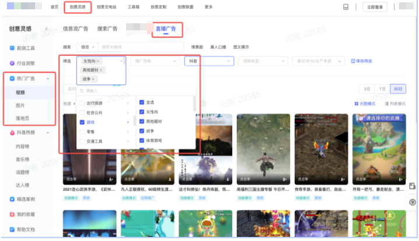
Task: Click the mobile device icon in top bar
Action: coord(346,7)
